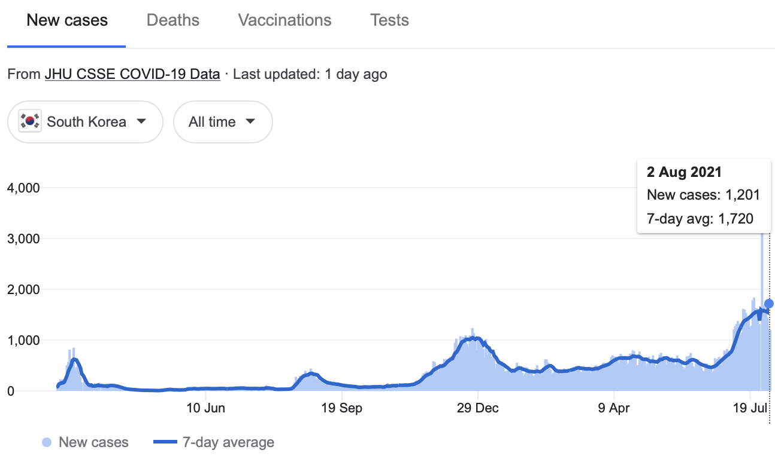Click the 29 Dec date axis label
The image size is (775, 465).
(x=477, y=409)
